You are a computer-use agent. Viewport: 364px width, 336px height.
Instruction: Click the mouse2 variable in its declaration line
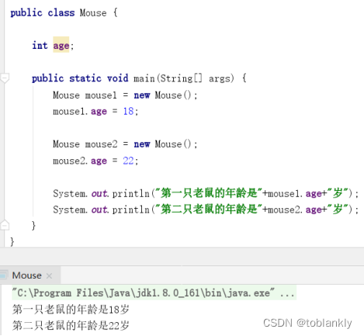pyautogui.click(x=101, y=144)
